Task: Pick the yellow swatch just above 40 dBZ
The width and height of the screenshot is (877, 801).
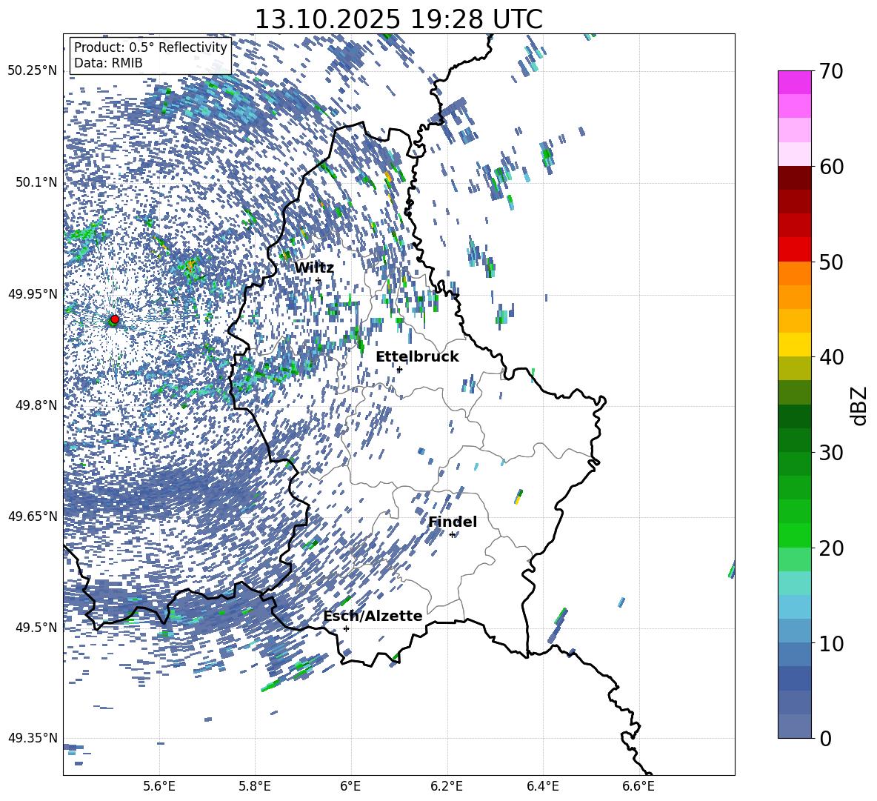Action: 794,344
